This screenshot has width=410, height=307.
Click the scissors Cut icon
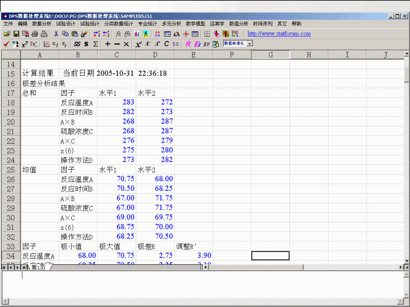pos(56,34)
